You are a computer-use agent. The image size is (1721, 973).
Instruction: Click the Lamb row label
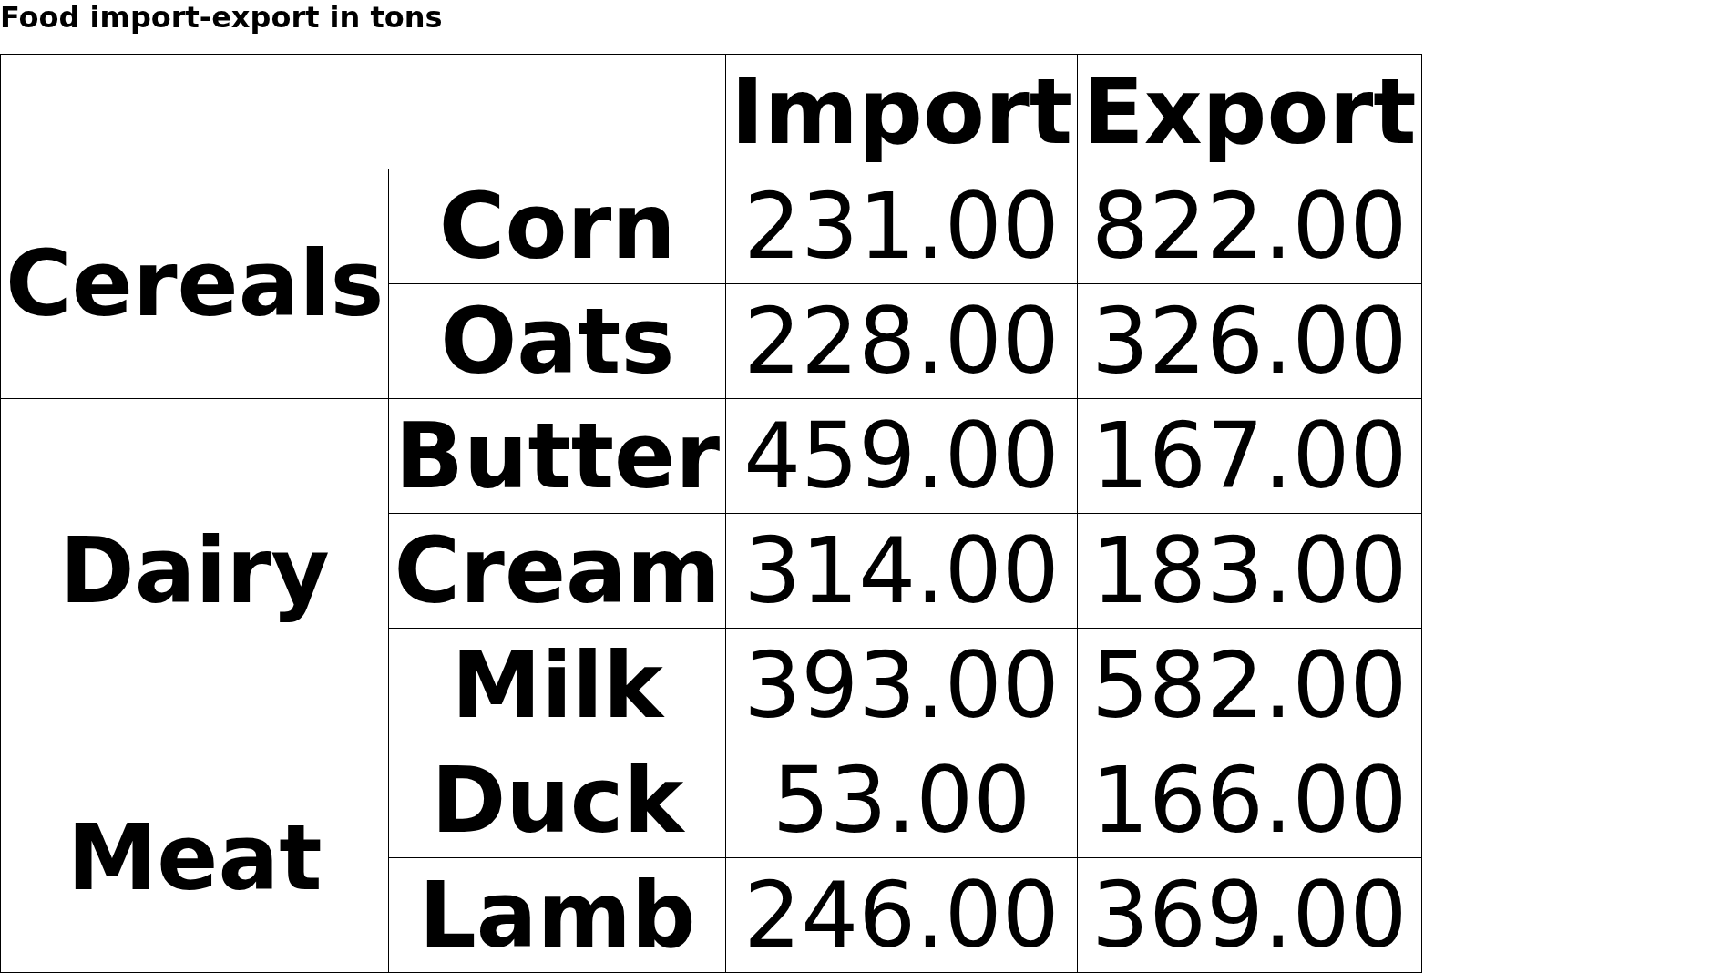point(557,916)
